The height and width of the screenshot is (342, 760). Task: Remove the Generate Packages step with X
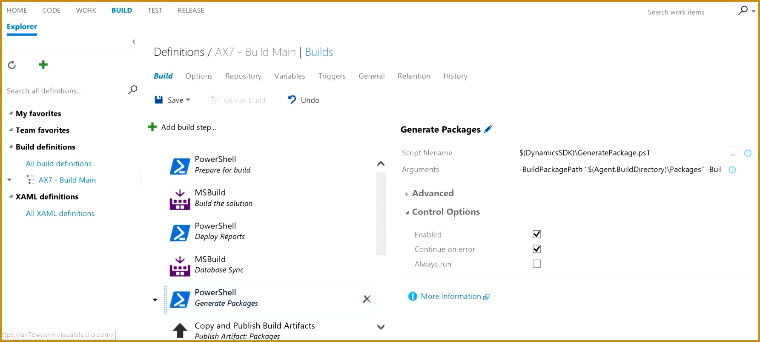pyautogui.click(x=367, y=299)
